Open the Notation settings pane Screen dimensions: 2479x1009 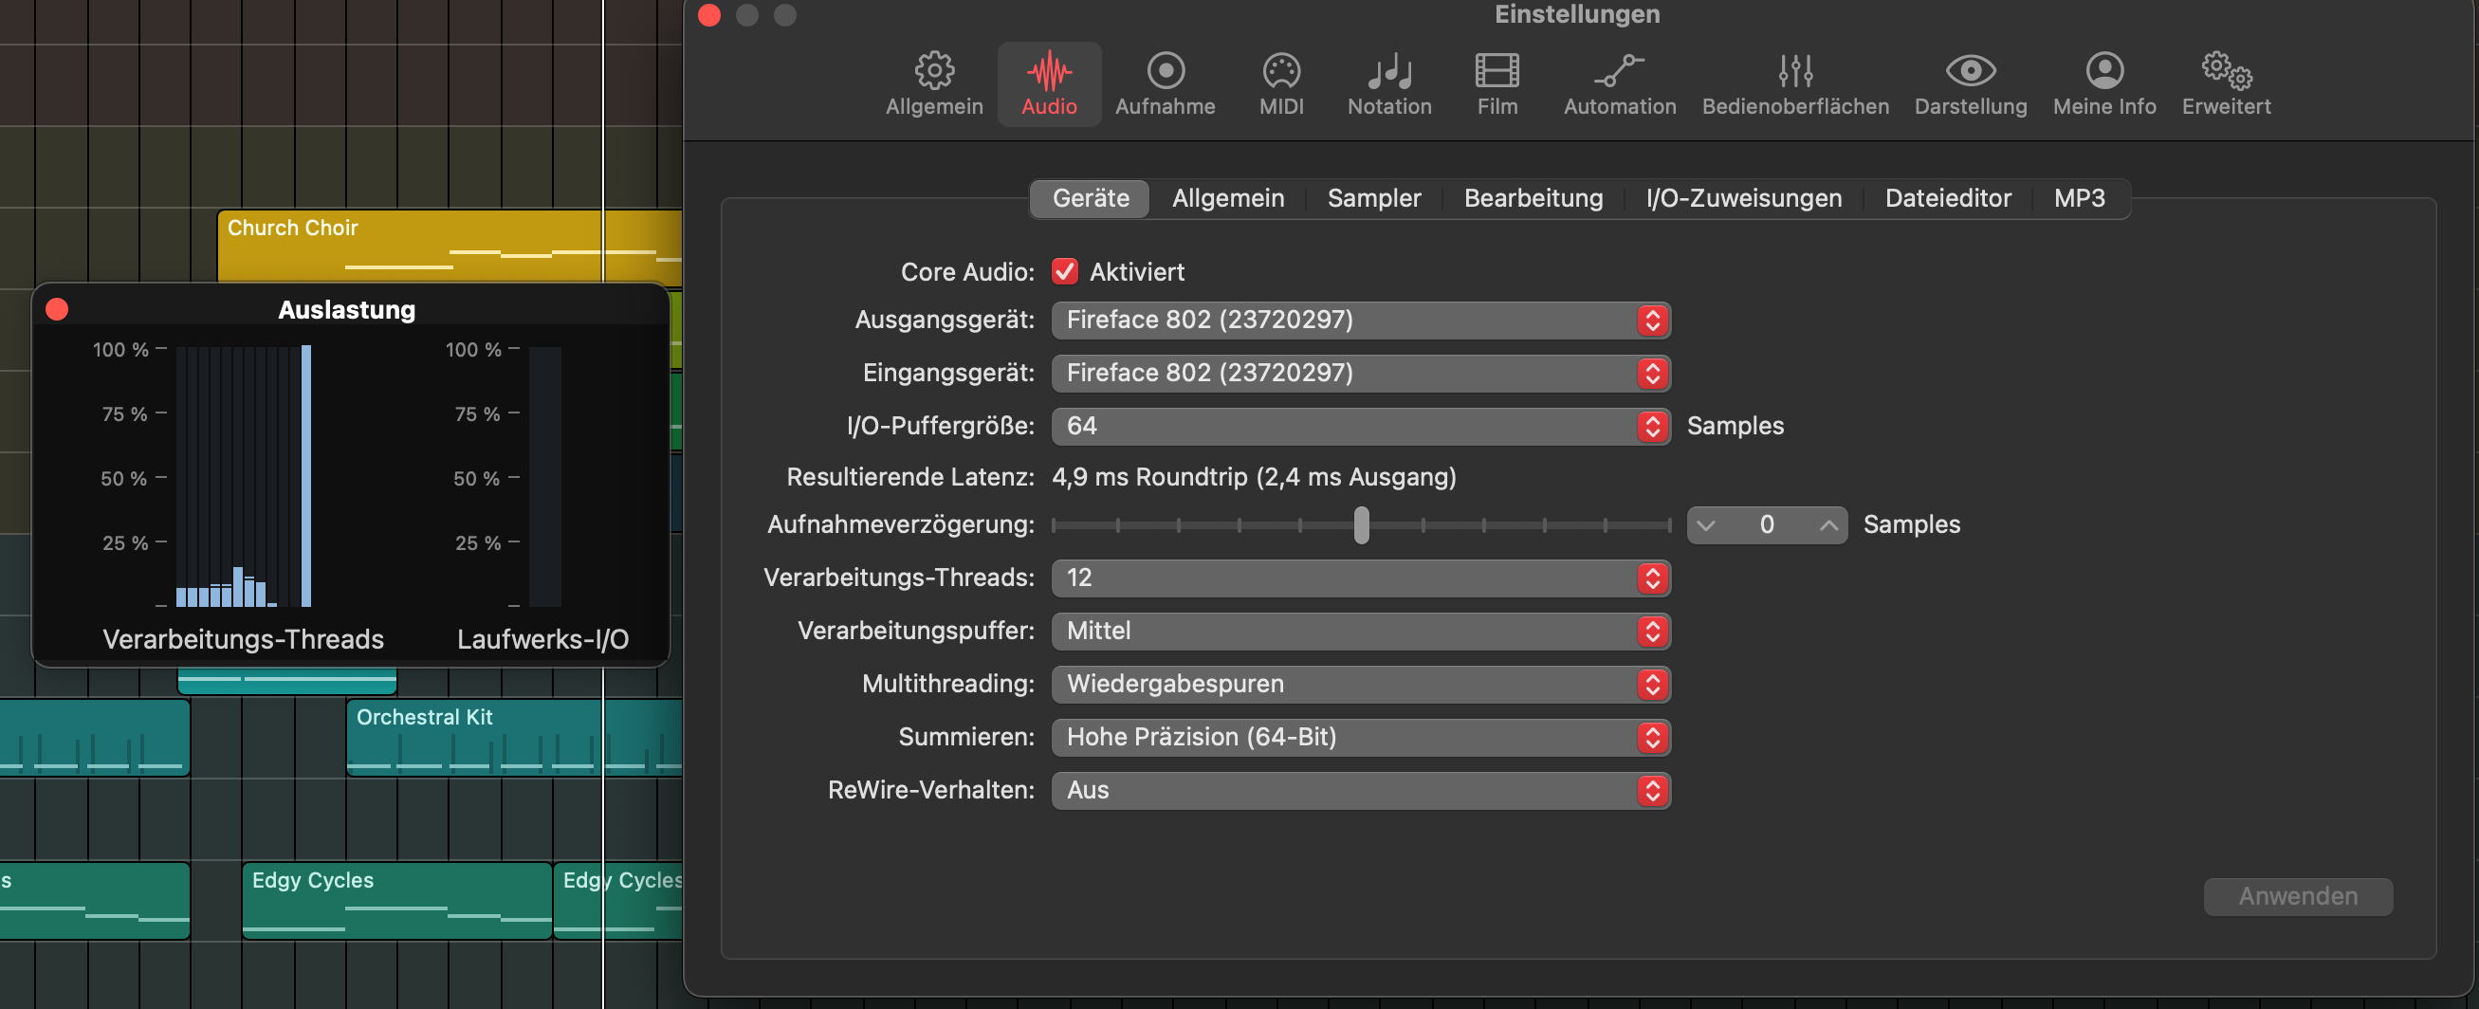1388,83
